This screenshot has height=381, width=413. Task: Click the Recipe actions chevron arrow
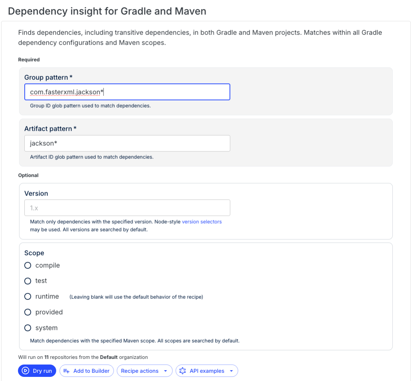coord(165,371)
